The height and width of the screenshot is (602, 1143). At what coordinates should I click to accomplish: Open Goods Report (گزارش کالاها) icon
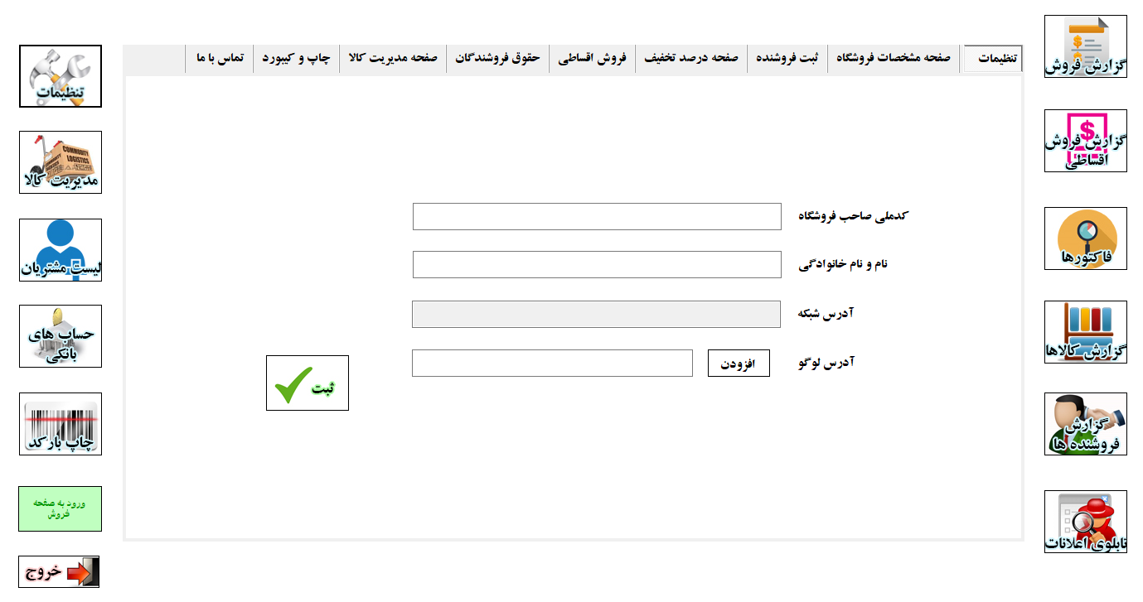pos(1085,332)
